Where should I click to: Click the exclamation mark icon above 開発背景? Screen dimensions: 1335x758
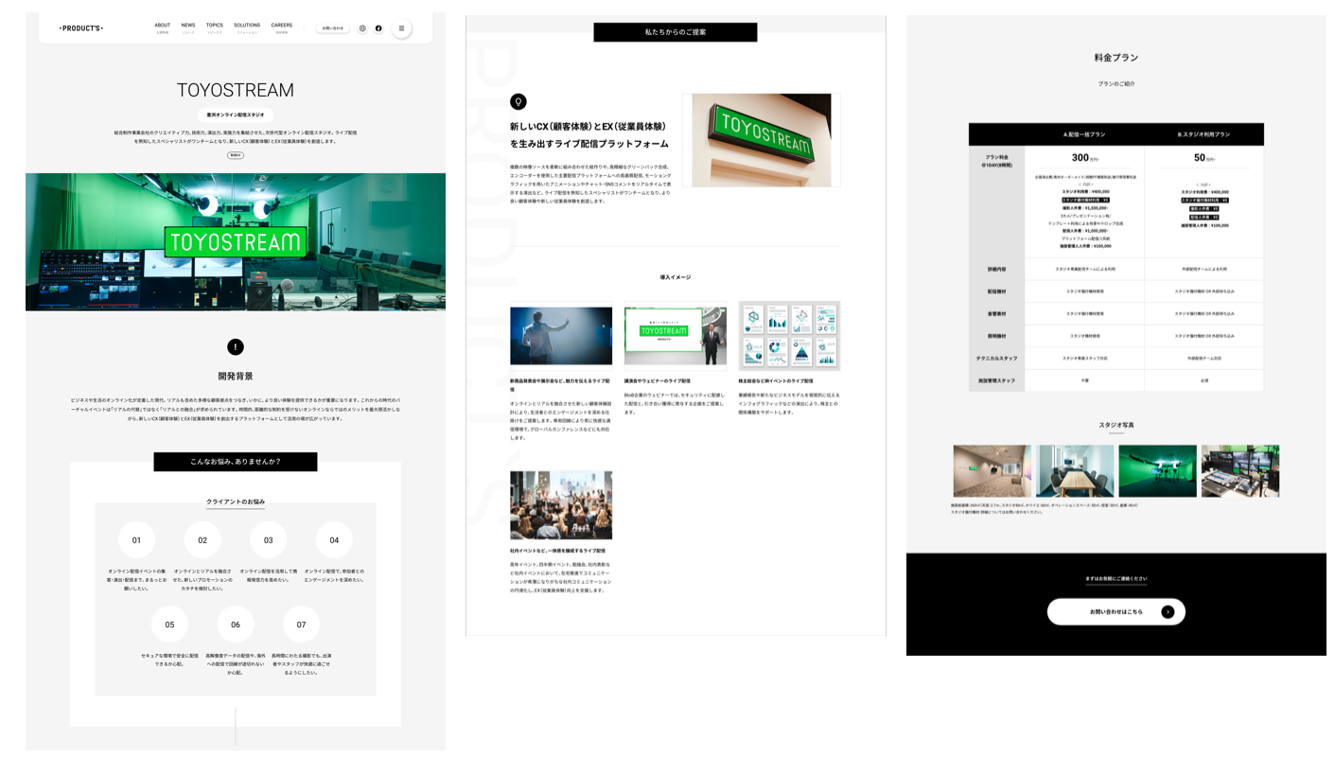pyautogui.click(x=236, y=347)
